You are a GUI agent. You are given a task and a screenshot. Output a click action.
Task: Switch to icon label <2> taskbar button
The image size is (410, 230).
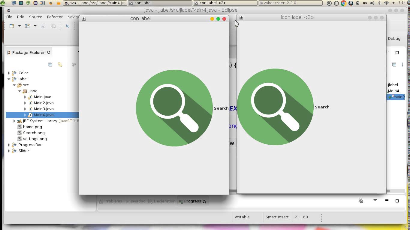pyautogui.click(x=225, y=3)
